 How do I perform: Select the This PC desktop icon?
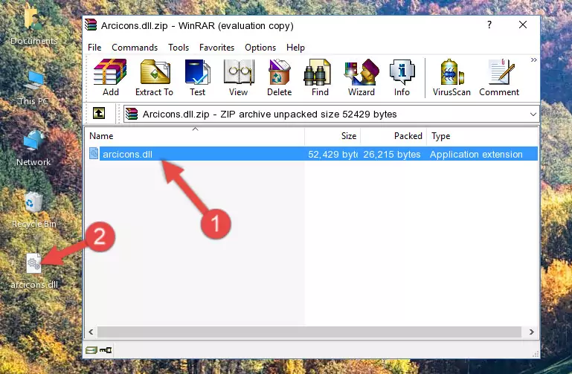[x=33, y=88]
